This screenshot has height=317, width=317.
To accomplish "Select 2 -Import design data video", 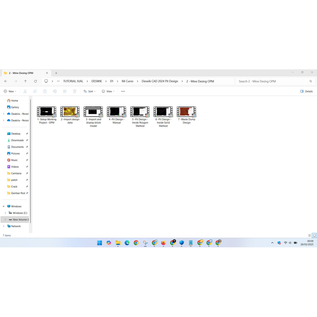I will click(x=70, y=115).
